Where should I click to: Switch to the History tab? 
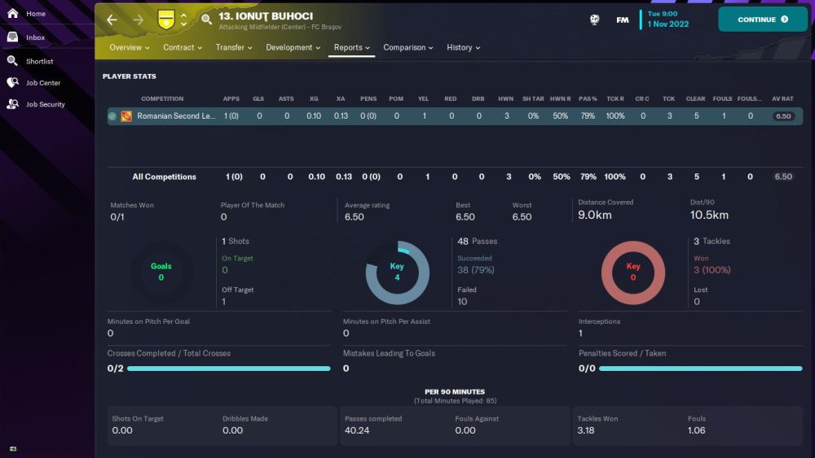pos(463,48)
